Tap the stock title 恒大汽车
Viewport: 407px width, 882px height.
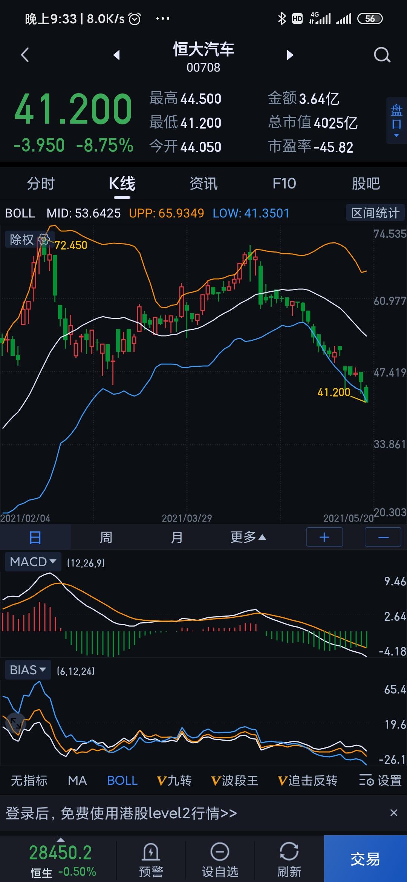203,49
